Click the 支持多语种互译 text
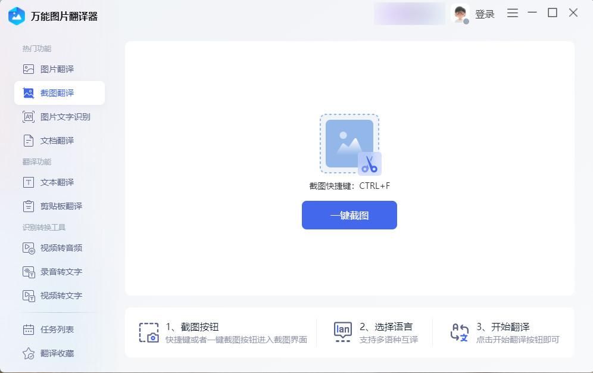Screen dimensions: 593x373 point(389,340)
